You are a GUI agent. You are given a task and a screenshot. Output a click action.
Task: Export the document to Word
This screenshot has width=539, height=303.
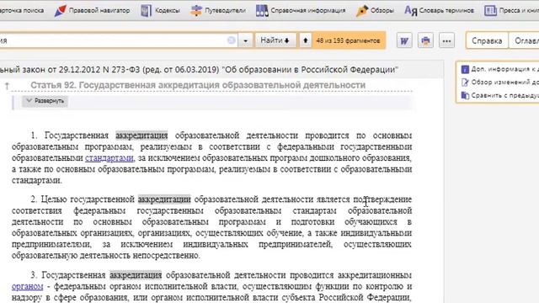[x=404, y=41]
